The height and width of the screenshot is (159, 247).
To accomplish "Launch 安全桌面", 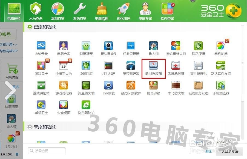I will [64, 107].
